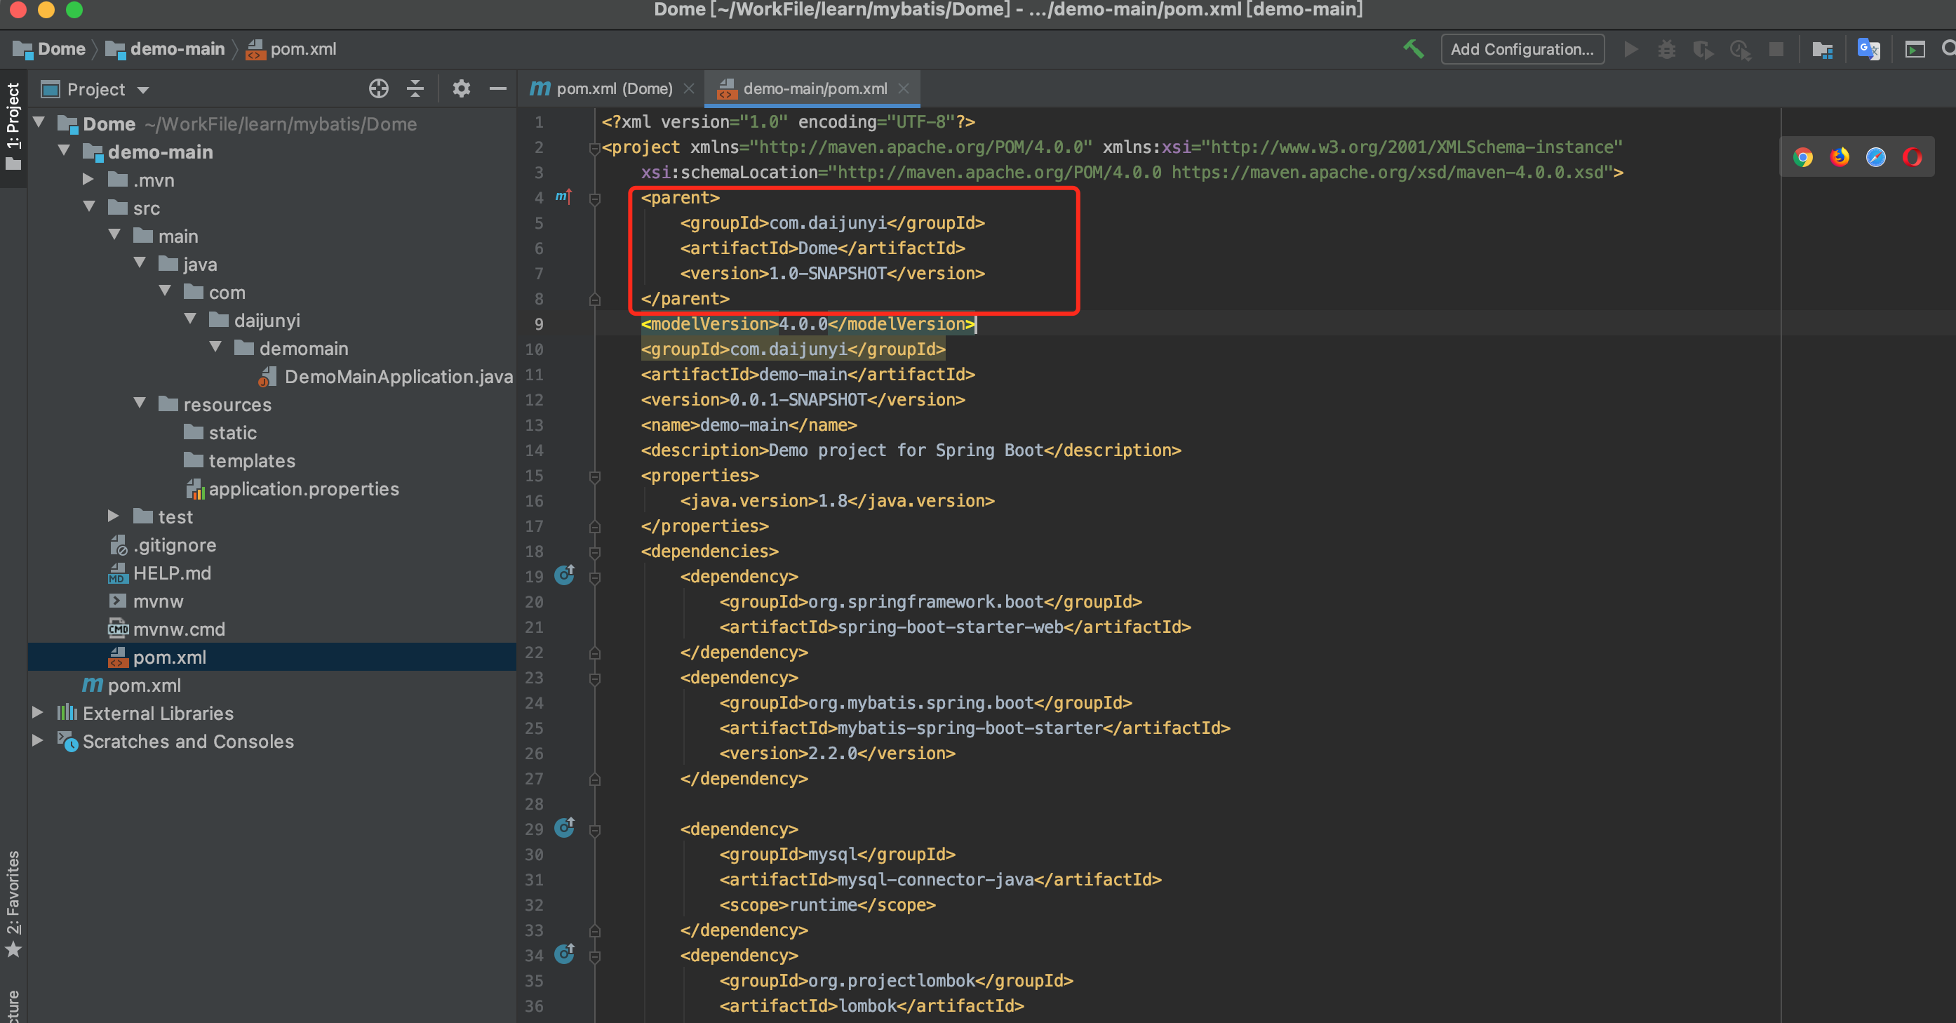Click Add Configuration button
The image size is (1956, 1023).
(1522, 49)
